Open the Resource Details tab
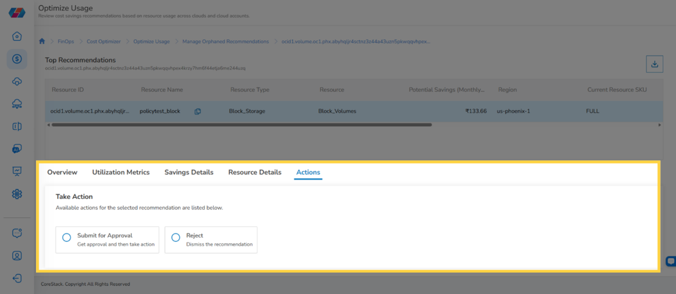The width and height of the screenshot is (676, 294). pos(255,172)
